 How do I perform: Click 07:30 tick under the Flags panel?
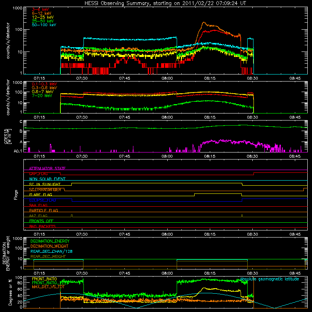click(82, 234)
